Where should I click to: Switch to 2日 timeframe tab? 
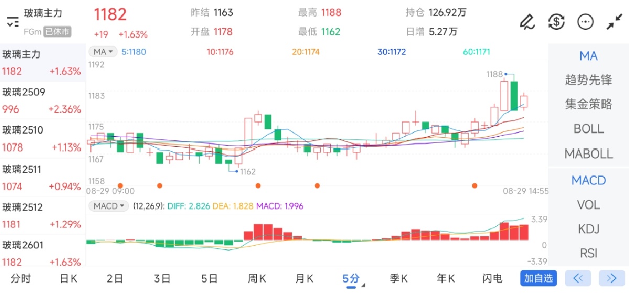coord(114,278)
